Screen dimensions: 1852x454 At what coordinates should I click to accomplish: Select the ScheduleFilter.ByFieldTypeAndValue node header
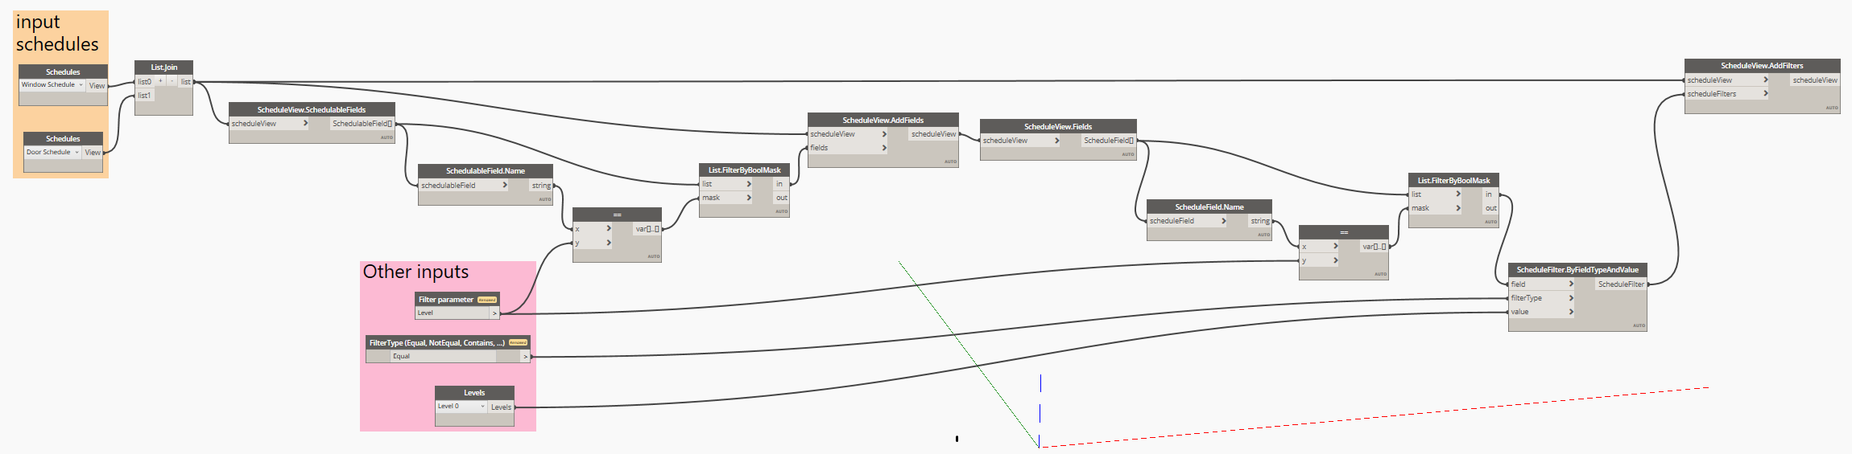[x=1577, y=270]
